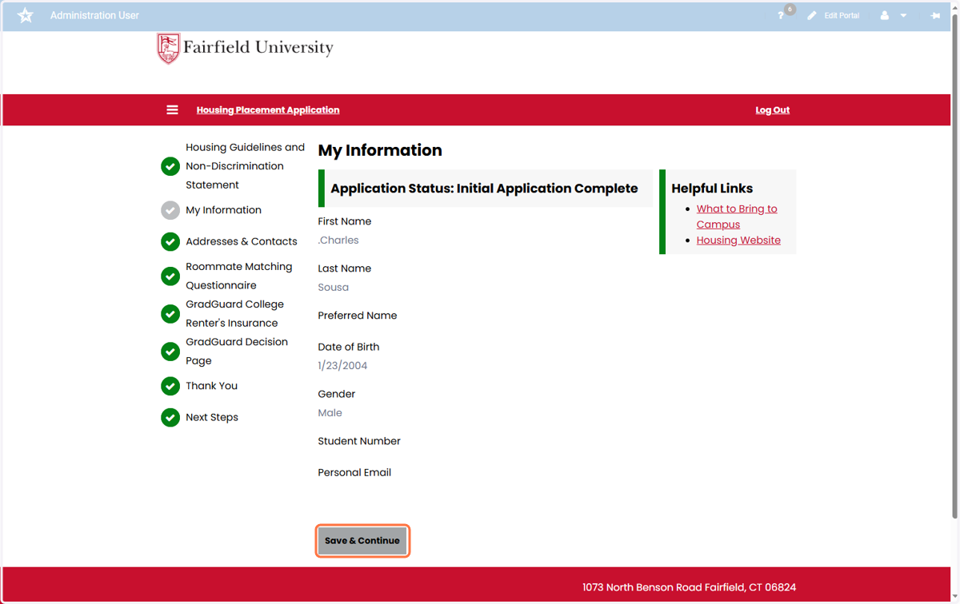This screenshot has height=604, width=960.
Task: Click green check next to Thank You
Action: (170, 386)
